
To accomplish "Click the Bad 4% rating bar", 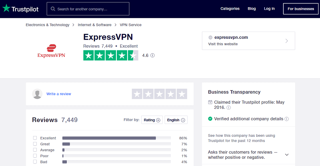I will 116,162.
